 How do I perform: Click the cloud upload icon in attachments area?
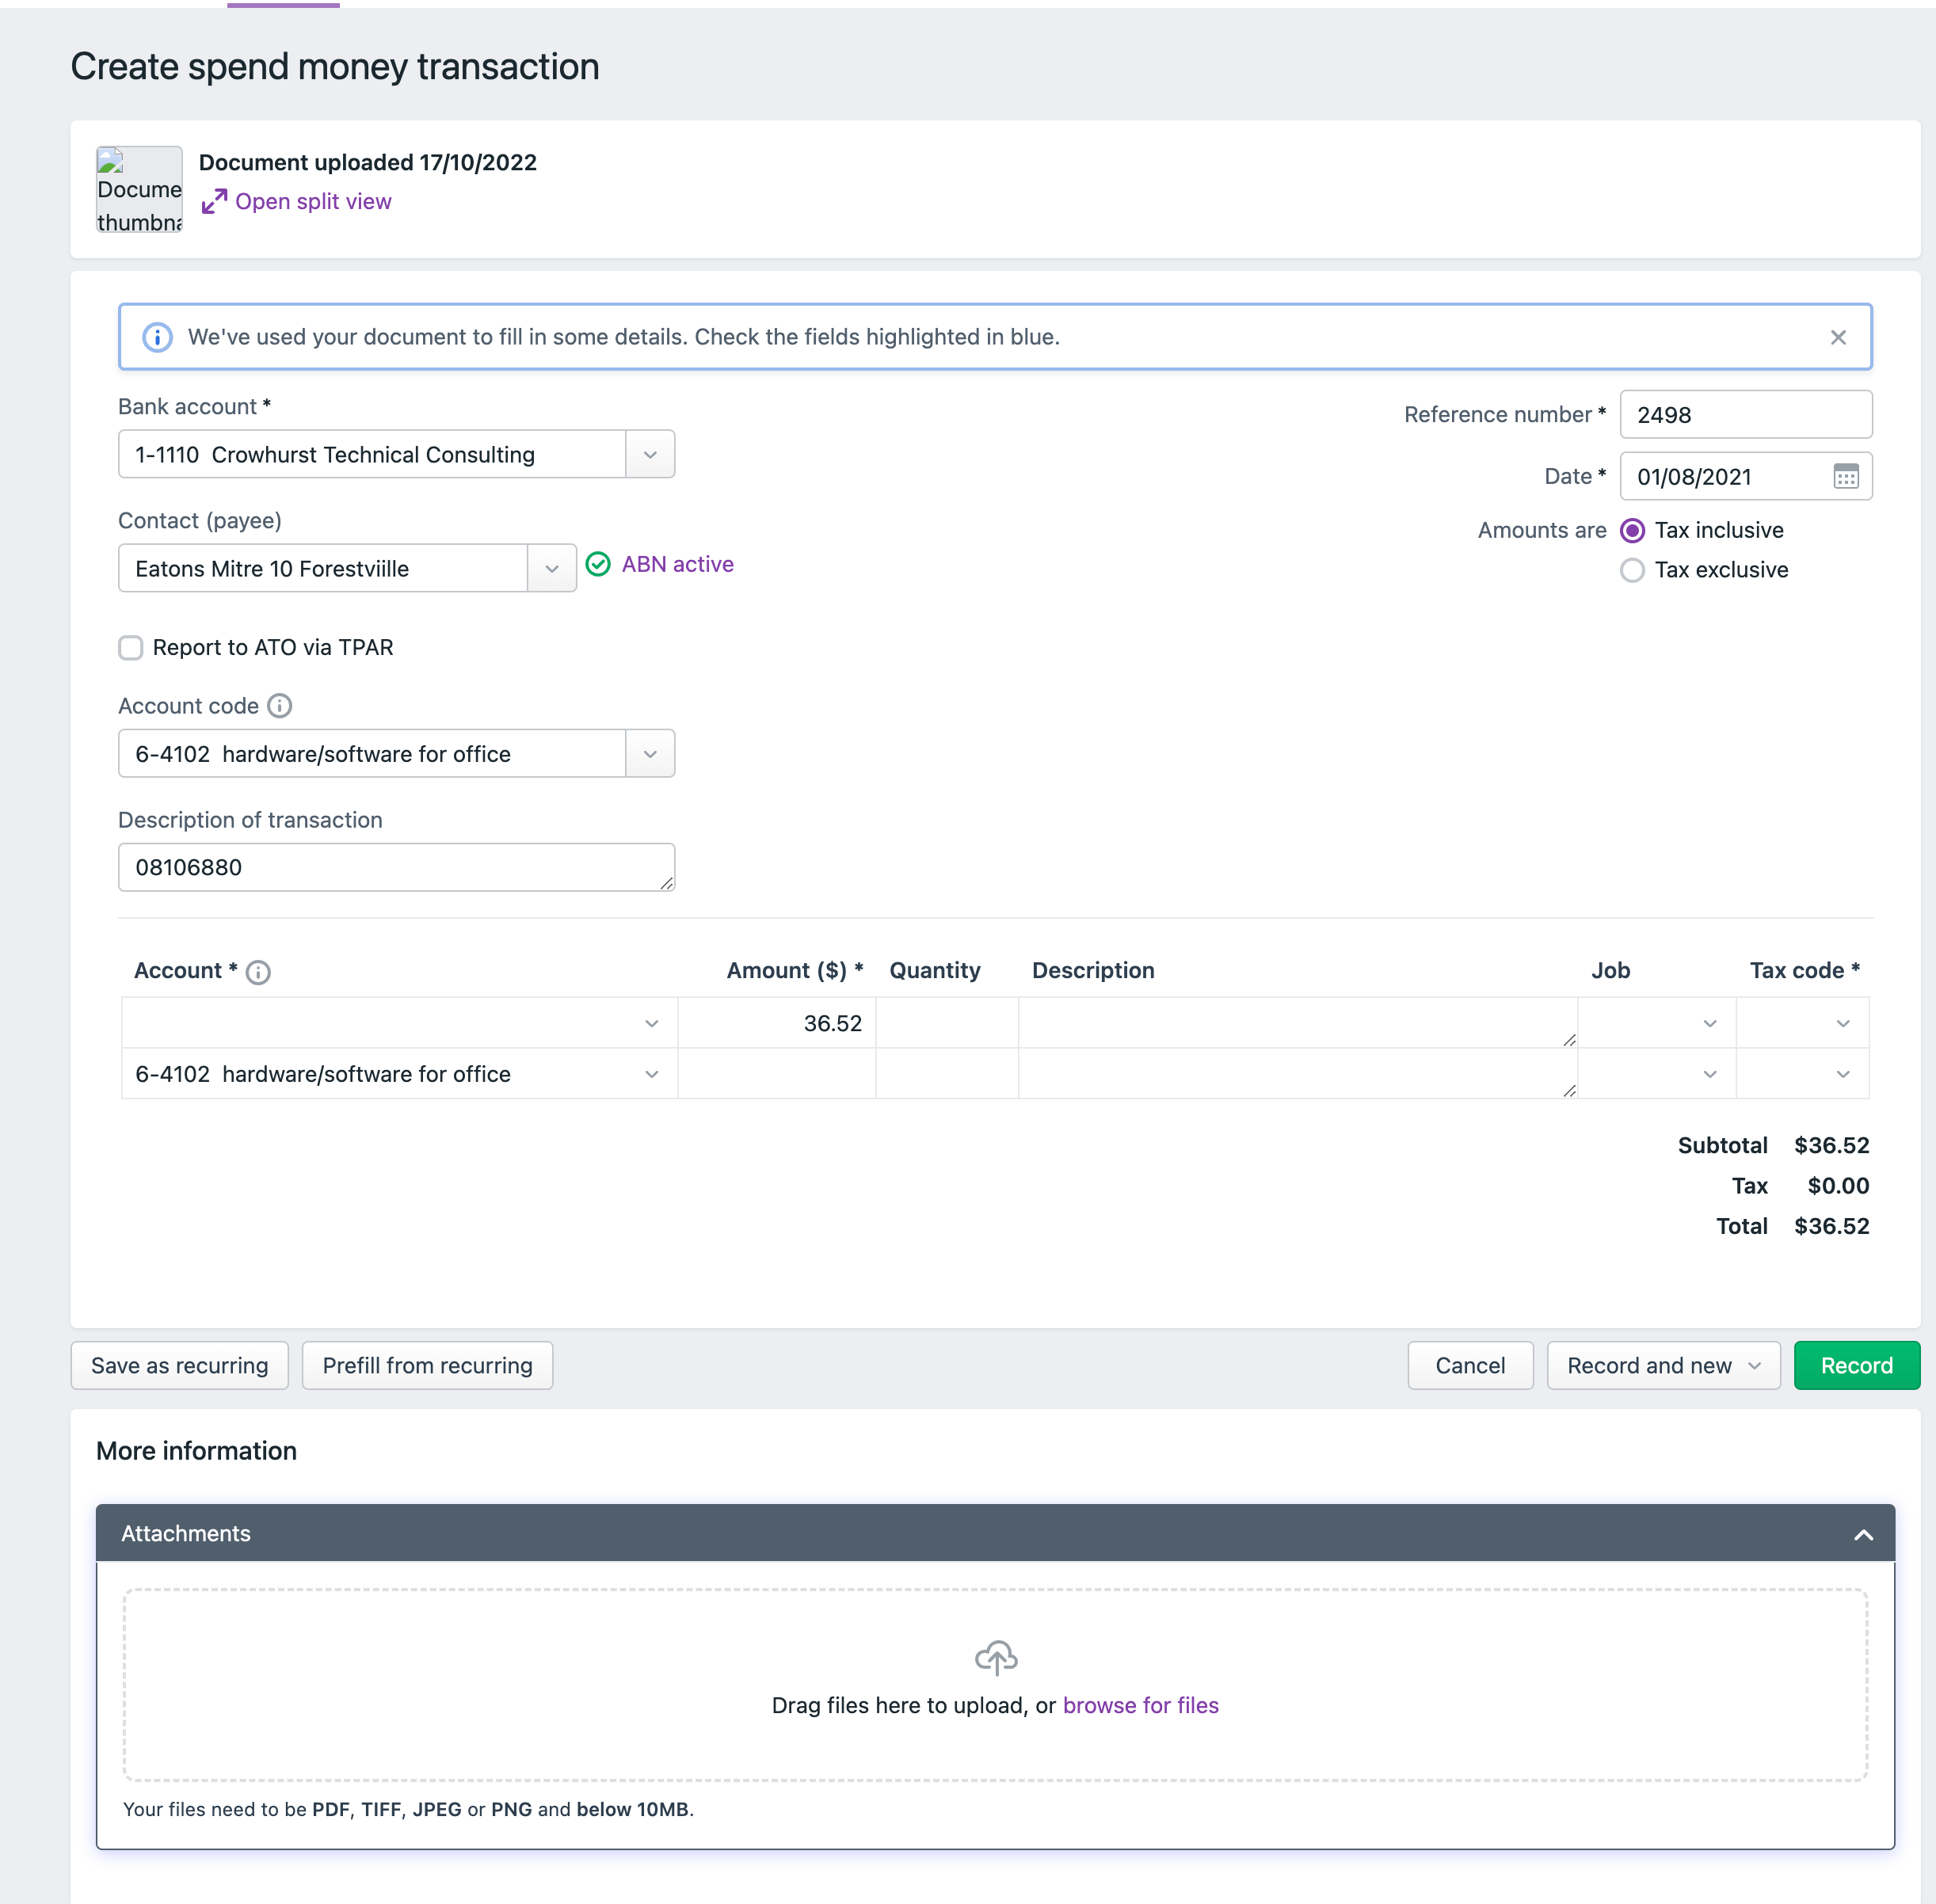(x=995, y=1657)
